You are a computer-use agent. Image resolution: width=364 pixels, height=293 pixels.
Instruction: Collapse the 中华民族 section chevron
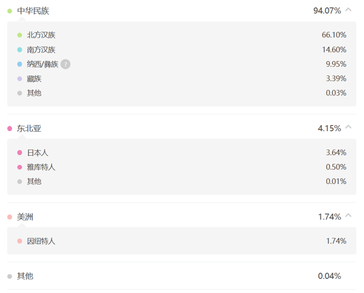[348, 10]
